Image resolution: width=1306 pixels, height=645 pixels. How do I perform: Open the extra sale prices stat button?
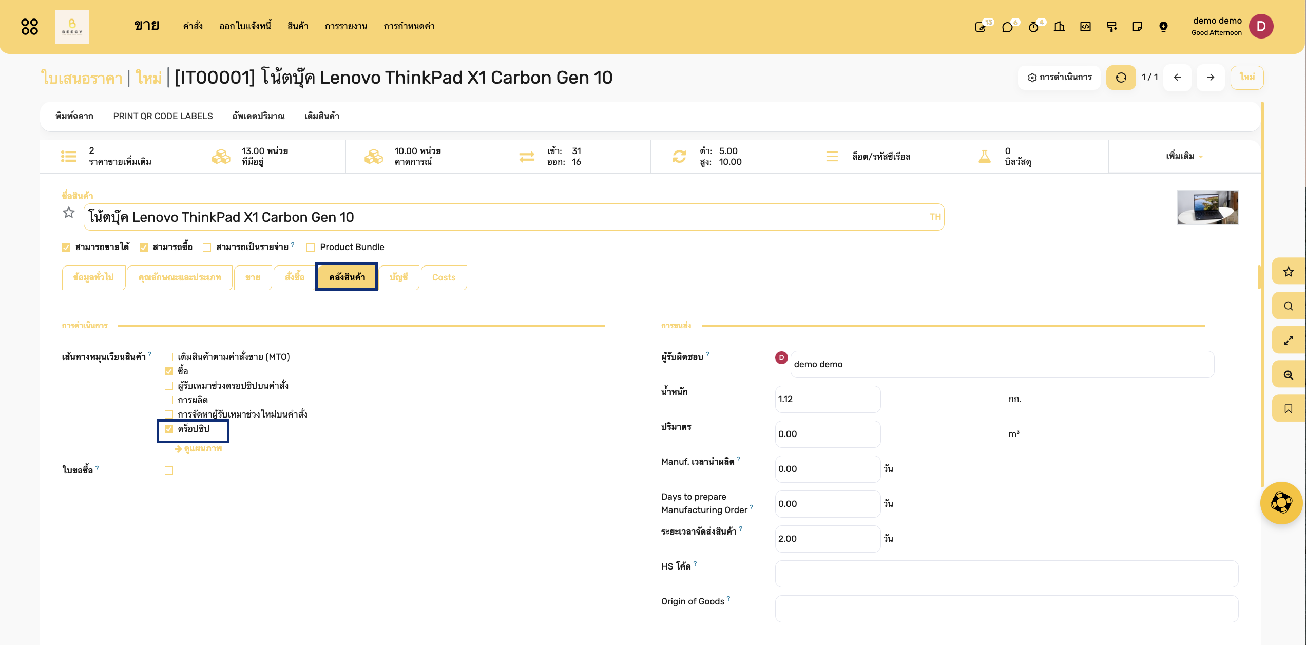(117, 156)
